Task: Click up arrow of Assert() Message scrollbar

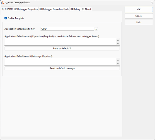Action: (x=118, y=60)
